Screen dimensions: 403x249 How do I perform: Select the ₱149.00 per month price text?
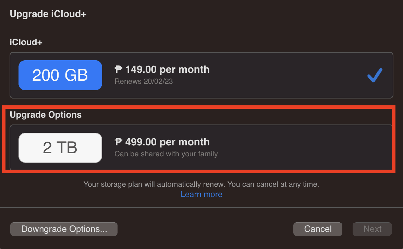pyautogui.click(x=162, y=69)
